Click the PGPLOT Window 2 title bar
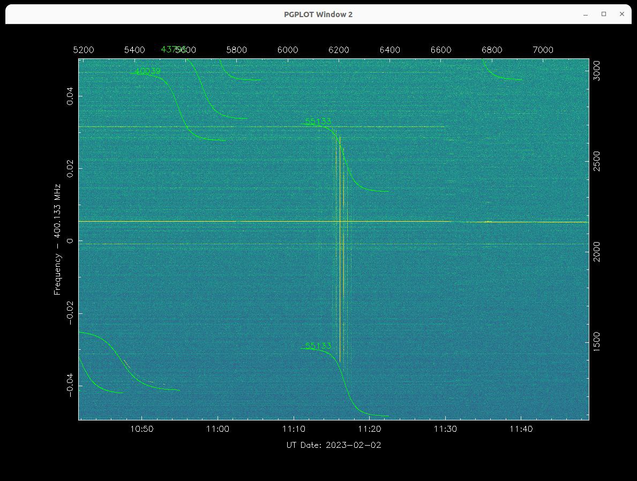The image size is (637, 481). tap(318, 14)
